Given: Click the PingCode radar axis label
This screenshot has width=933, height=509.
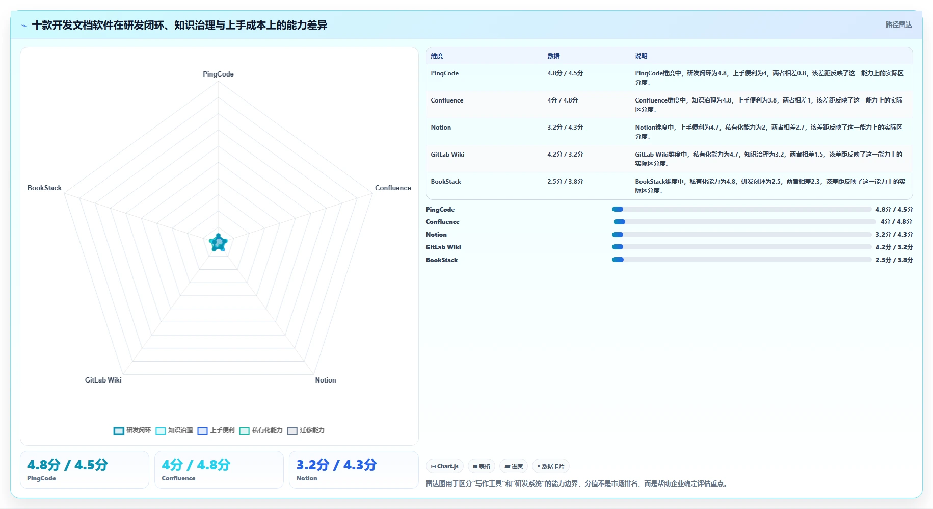Looking at the screenshot, I should (x=218, y=74).
